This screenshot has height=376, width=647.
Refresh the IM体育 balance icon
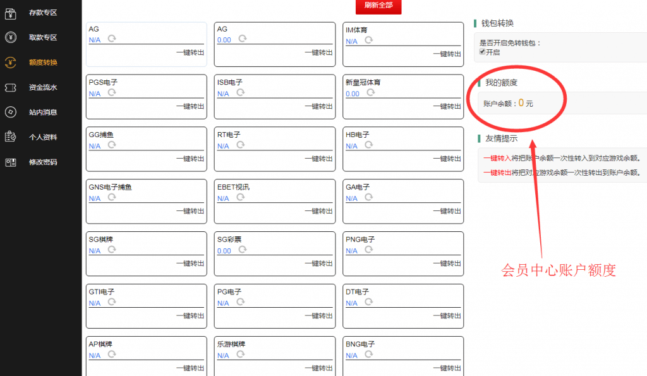pyautogui.click(x=369, y=40)
